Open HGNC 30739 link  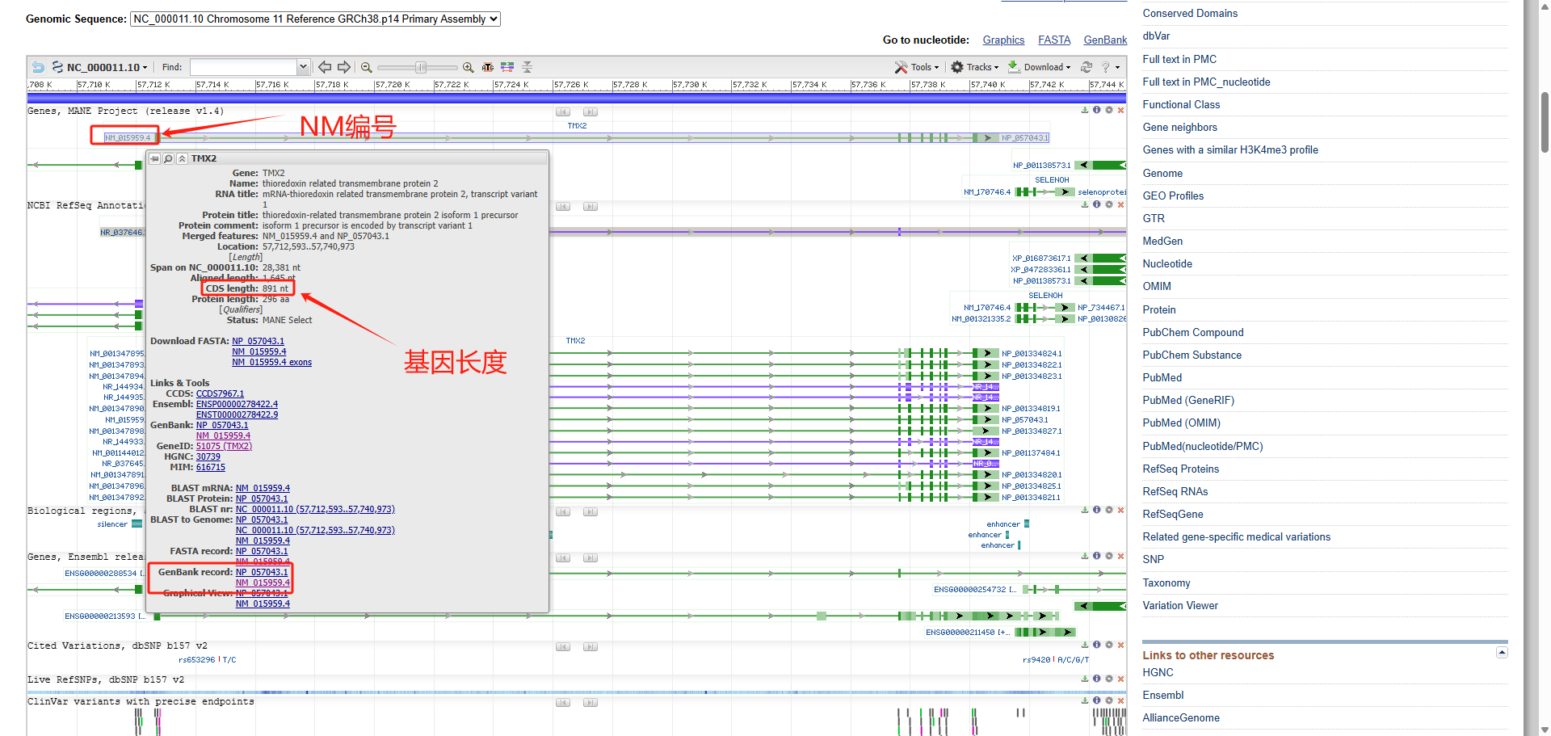click(208, 456)
